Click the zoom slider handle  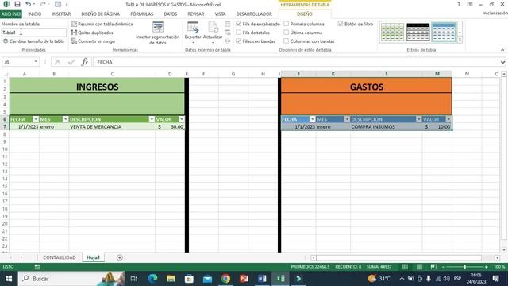pos(464,267)
